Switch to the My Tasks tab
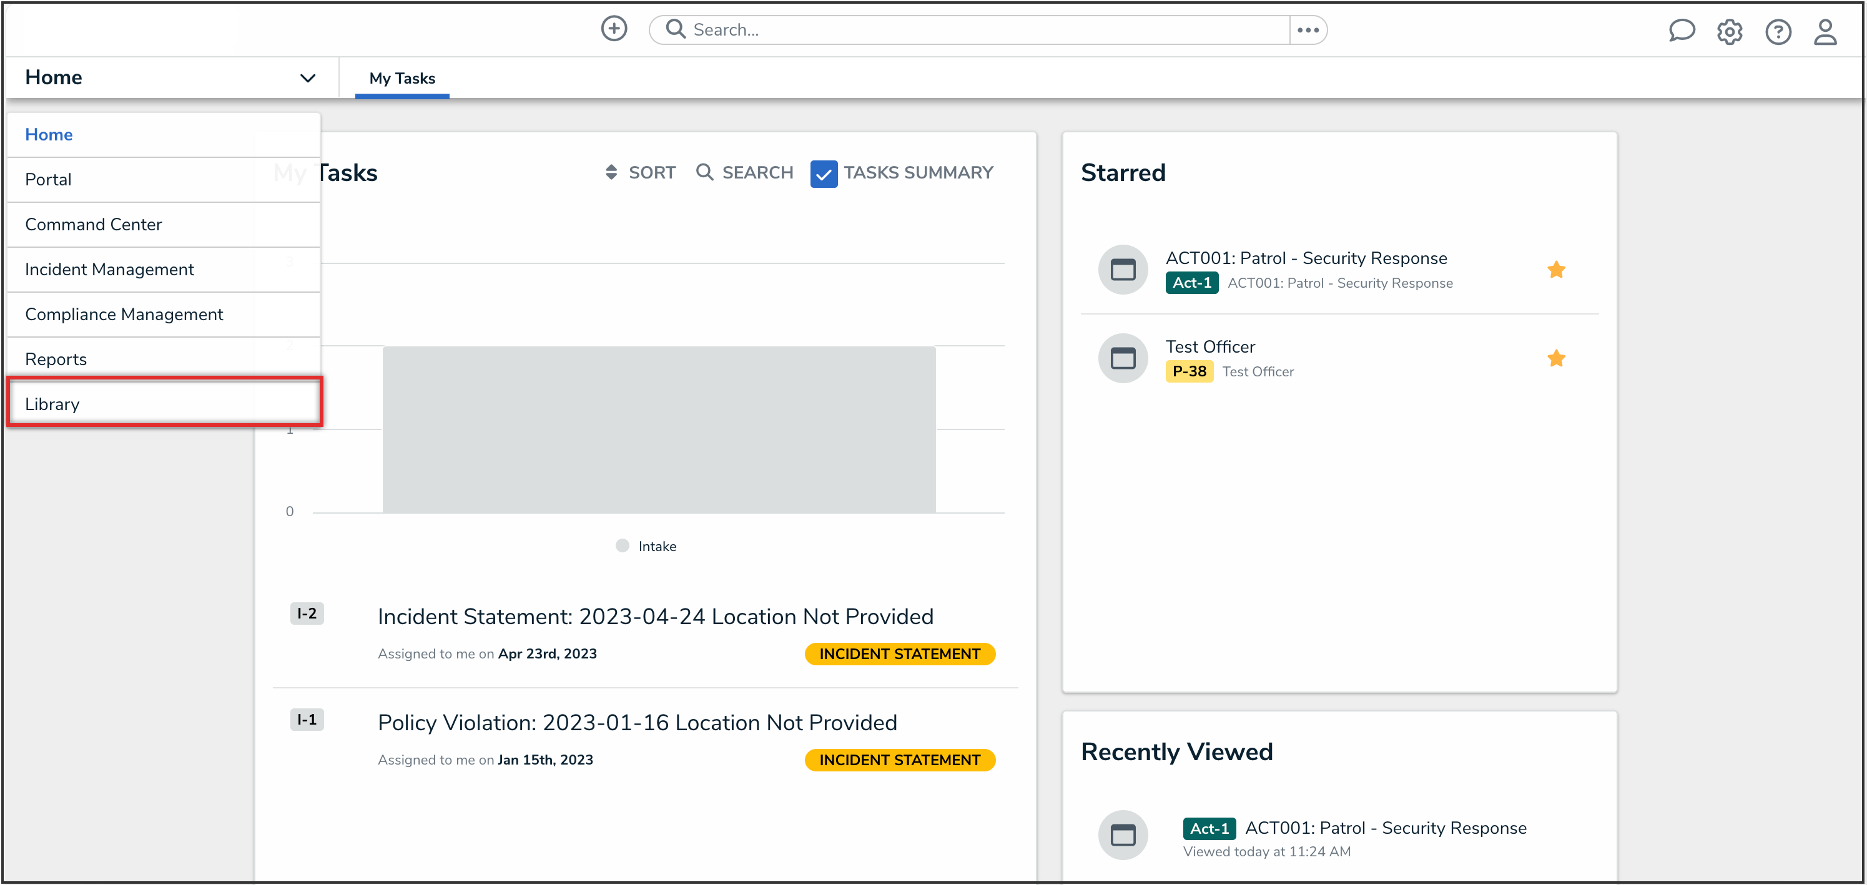The image size is (1867, 885). click(x=401, y=78)
